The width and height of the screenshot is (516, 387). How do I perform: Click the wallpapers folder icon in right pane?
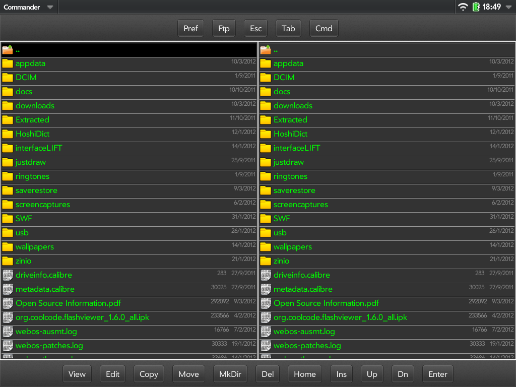(266, 247)
